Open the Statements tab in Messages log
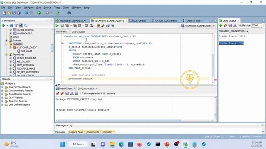266x149 pixels. pyautogui.click(x=93, y=132)
